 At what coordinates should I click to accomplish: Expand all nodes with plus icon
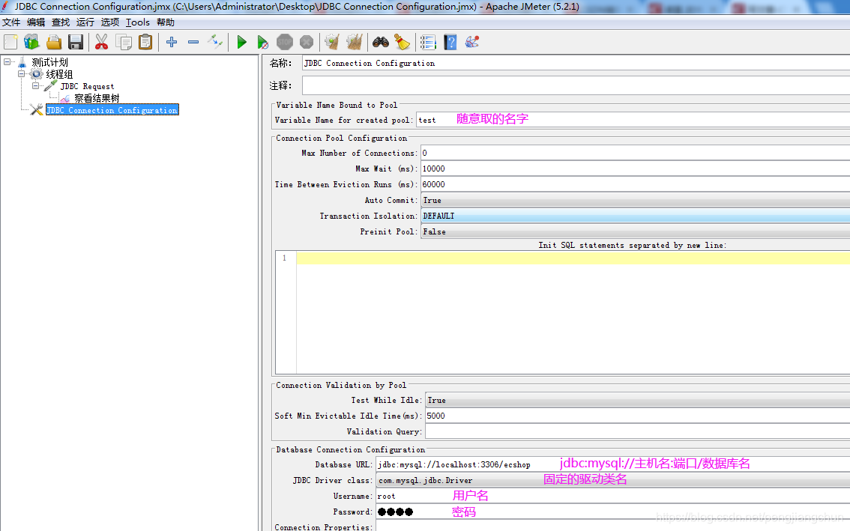(x=172, y=42)
